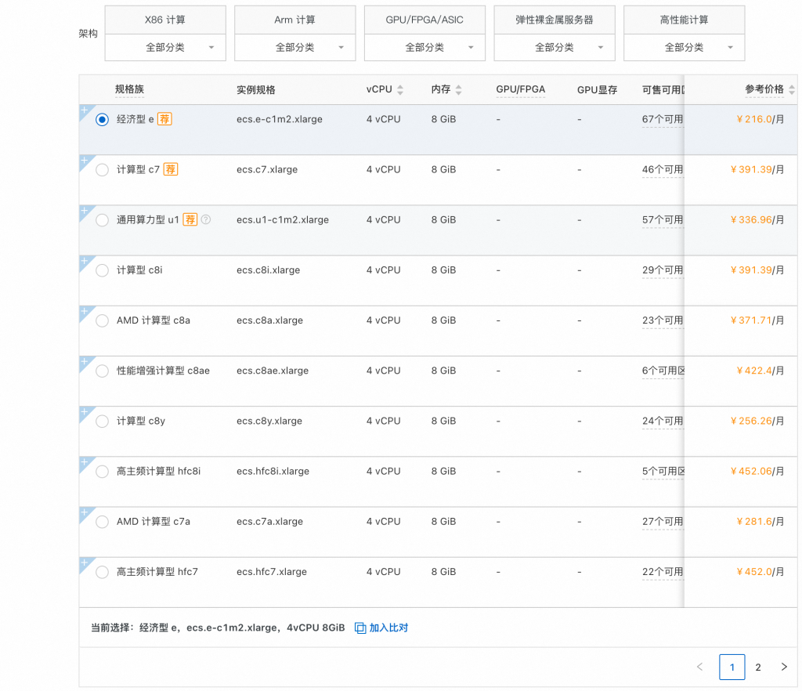Image resolution: width=802 pixels, height=691 pixels.
Task: Switch to GPU/FPGA/ASIC architecture tab
Action: pyautogui.click(x=424, y=20)
